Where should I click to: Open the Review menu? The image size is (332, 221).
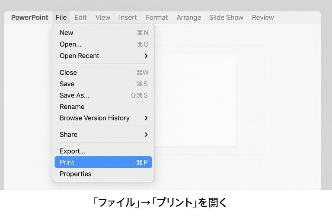pyautogui.click(x=263, y=17)
